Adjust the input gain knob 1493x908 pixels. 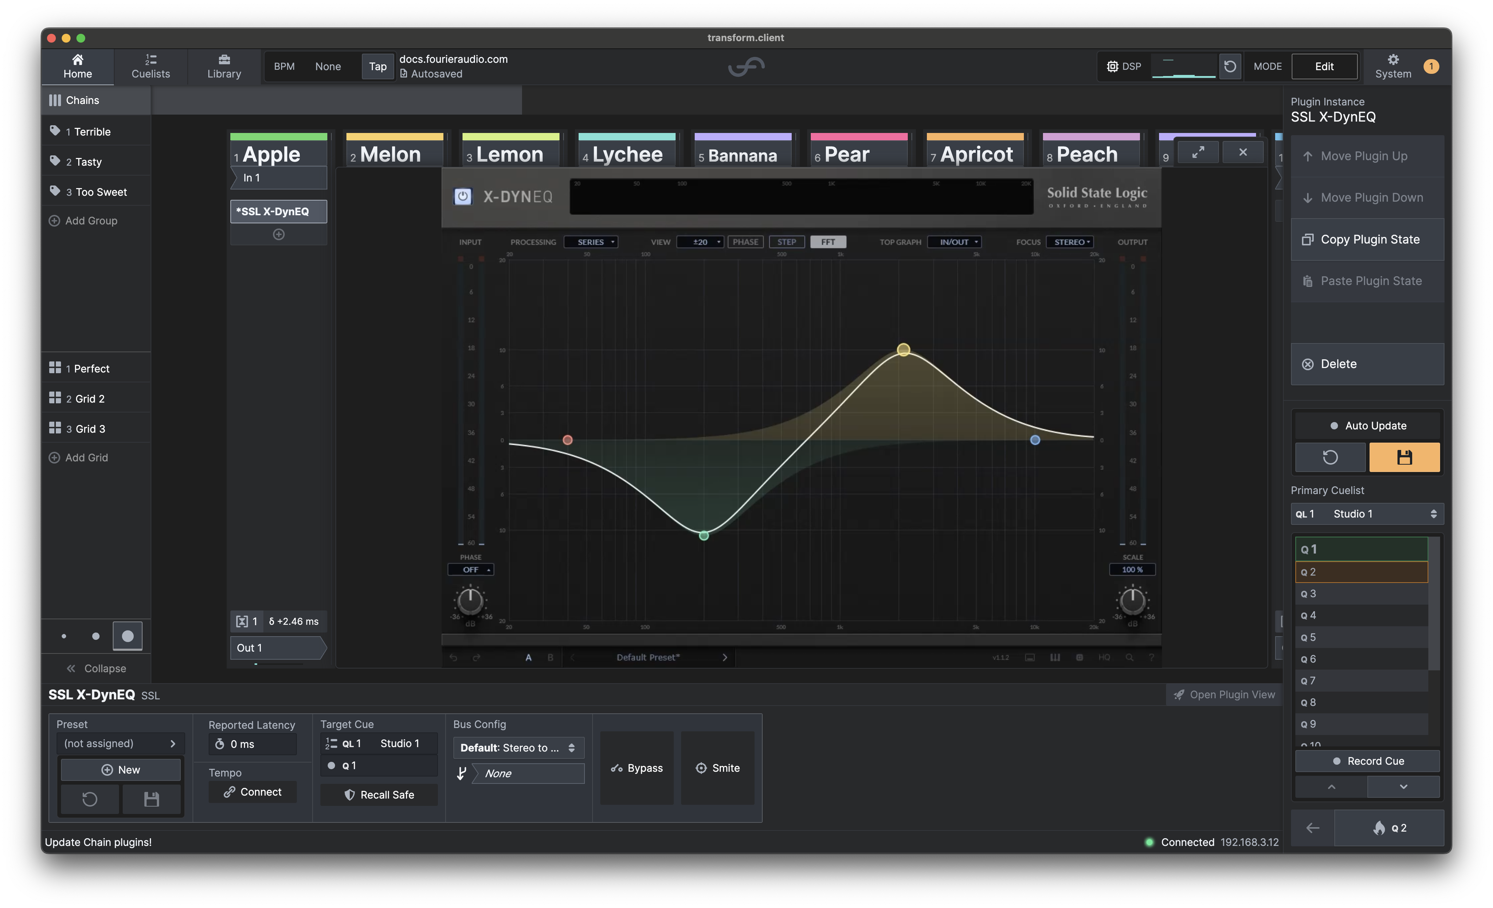(470, 601)
